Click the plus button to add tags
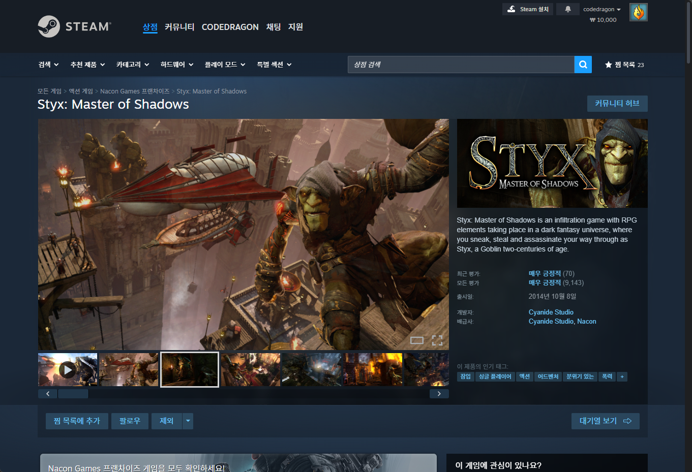The image size is (692, 472). [x=622, y=376]
